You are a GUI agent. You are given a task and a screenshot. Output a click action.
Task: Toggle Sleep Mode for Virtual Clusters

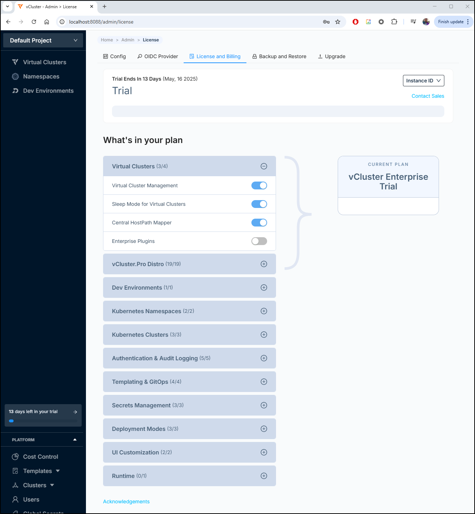259,204
